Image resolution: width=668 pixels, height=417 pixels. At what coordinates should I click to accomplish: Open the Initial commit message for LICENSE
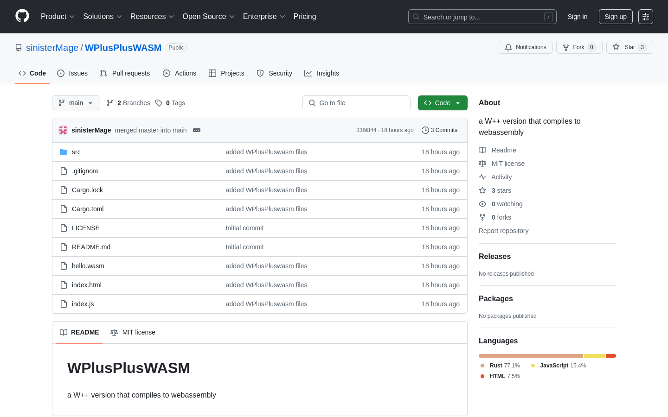pos(244,228)
